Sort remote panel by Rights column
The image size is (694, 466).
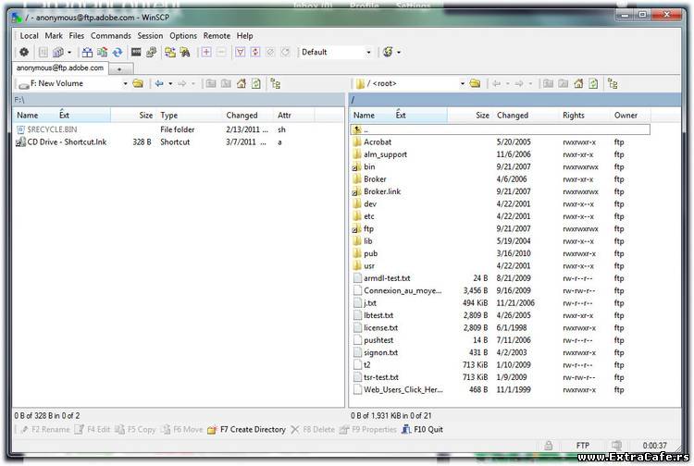[x=574, y=116]
